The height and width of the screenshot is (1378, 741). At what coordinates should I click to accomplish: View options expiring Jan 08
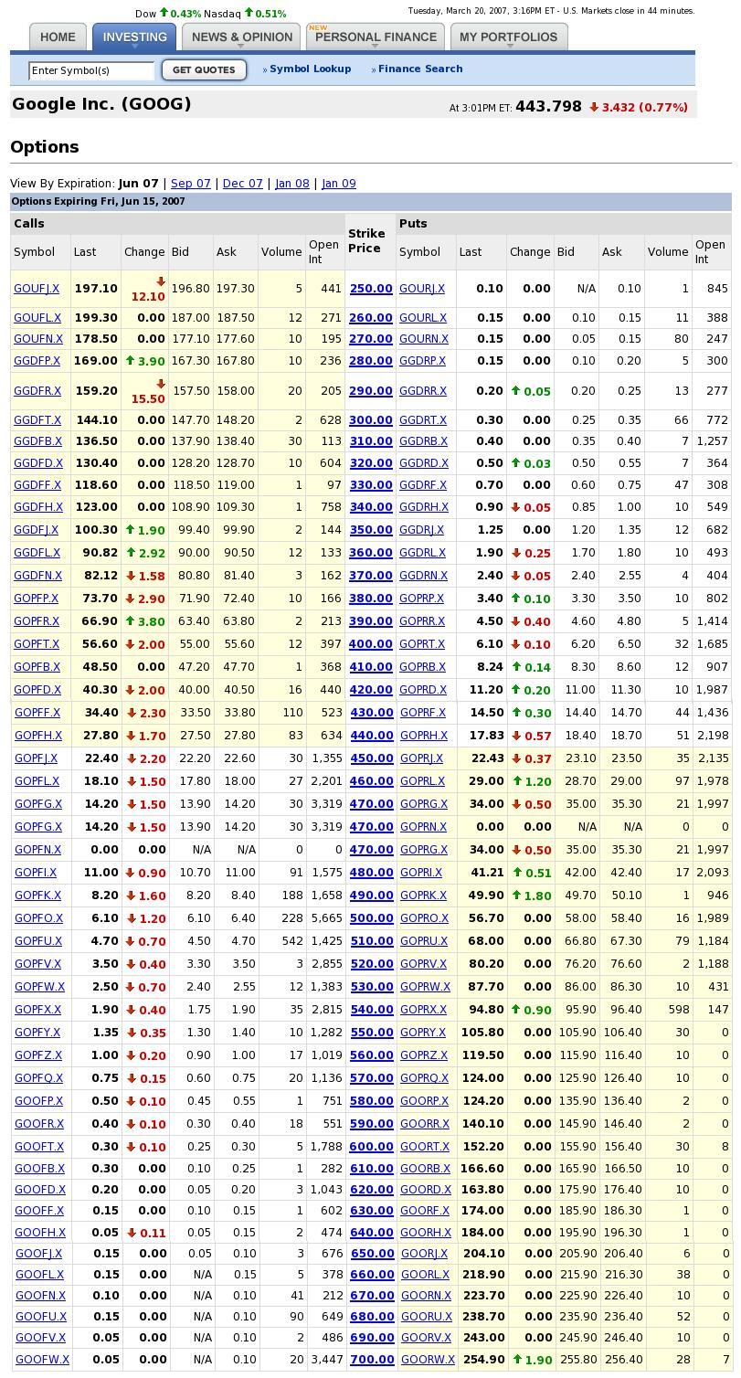point(292,184)
